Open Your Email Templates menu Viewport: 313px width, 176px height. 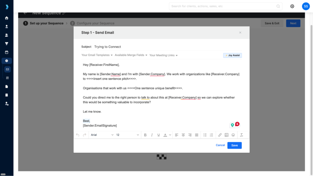[98, 55]
